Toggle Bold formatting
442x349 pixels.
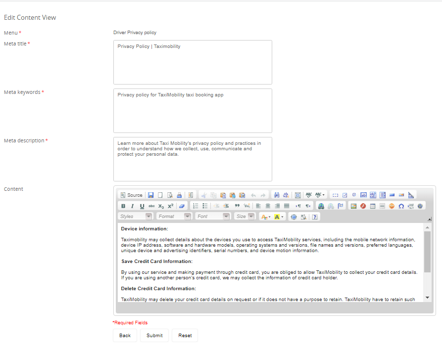tap(123, 206)
